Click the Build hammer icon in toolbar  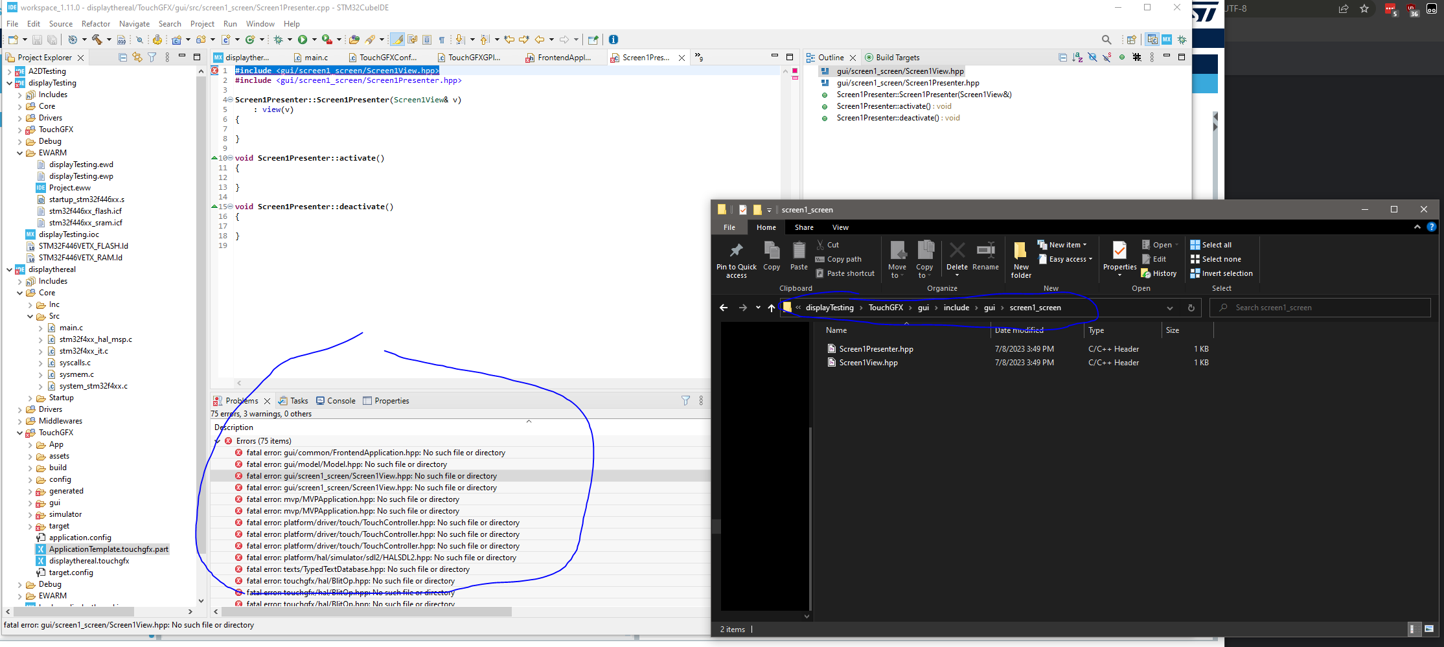97,40
